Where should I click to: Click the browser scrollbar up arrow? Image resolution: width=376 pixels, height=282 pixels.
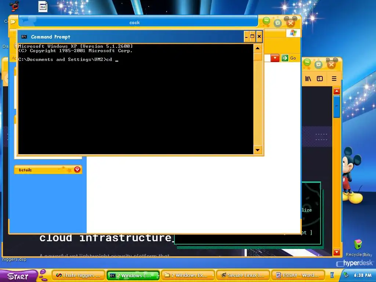point(337,91)
